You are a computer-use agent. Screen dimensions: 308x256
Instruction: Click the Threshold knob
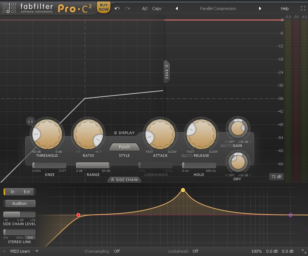pos(47,134)
